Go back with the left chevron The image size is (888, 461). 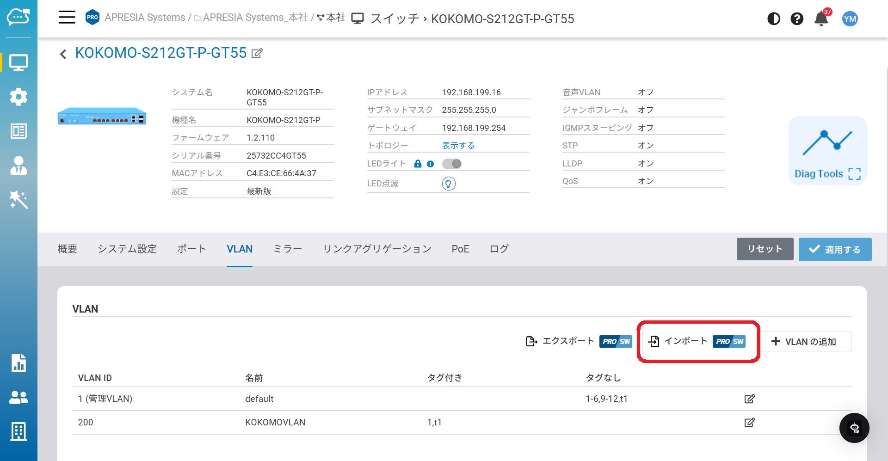[x=63, y=54]
